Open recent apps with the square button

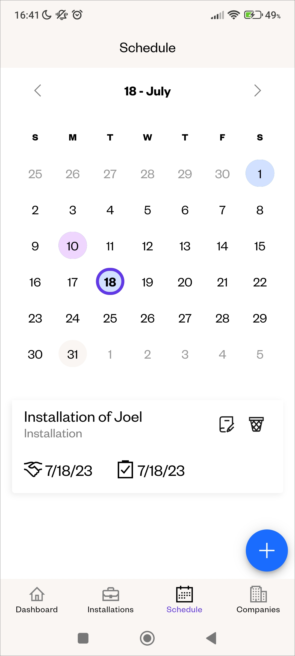coord(83,638)
